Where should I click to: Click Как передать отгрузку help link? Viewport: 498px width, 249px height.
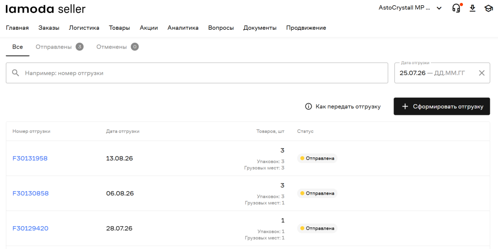(x=343, y=107)
